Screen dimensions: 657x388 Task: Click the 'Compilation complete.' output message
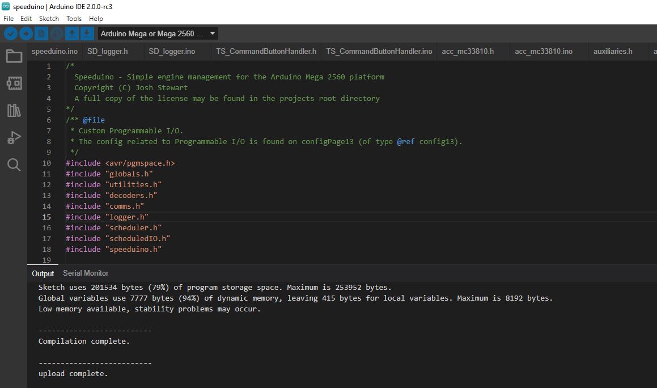pos(84,341)
